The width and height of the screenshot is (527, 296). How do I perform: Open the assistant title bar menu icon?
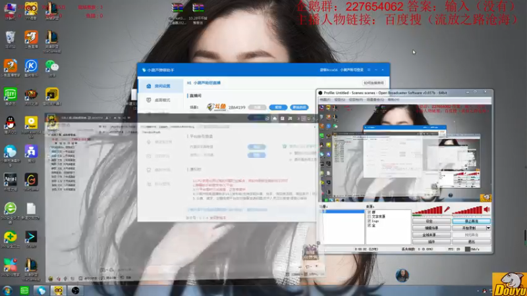369,70
